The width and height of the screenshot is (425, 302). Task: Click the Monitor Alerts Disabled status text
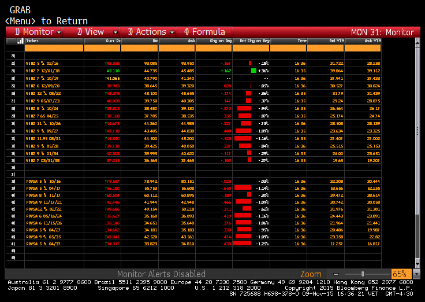161,274
